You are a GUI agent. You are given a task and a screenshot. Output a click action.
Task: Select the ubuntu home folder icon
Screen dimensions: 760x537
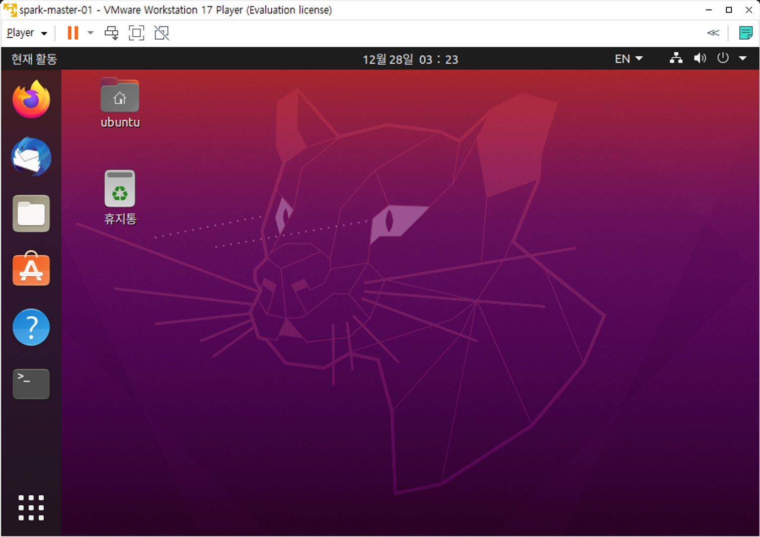tap(120, 95)
